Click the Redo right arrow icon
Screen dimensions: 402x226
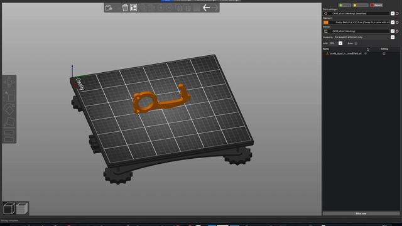click(215, 8)
